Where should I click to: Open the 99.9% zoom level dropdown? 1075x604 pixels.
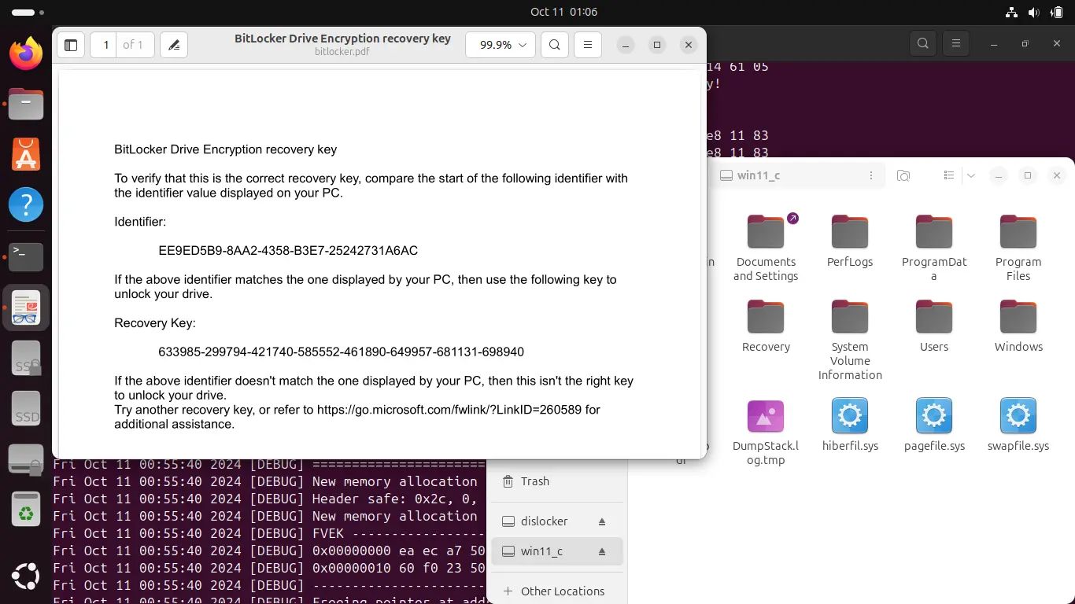501,46
